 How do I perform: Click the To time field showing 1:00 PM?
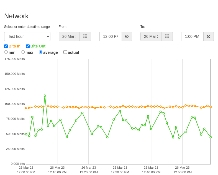point(193,36)
